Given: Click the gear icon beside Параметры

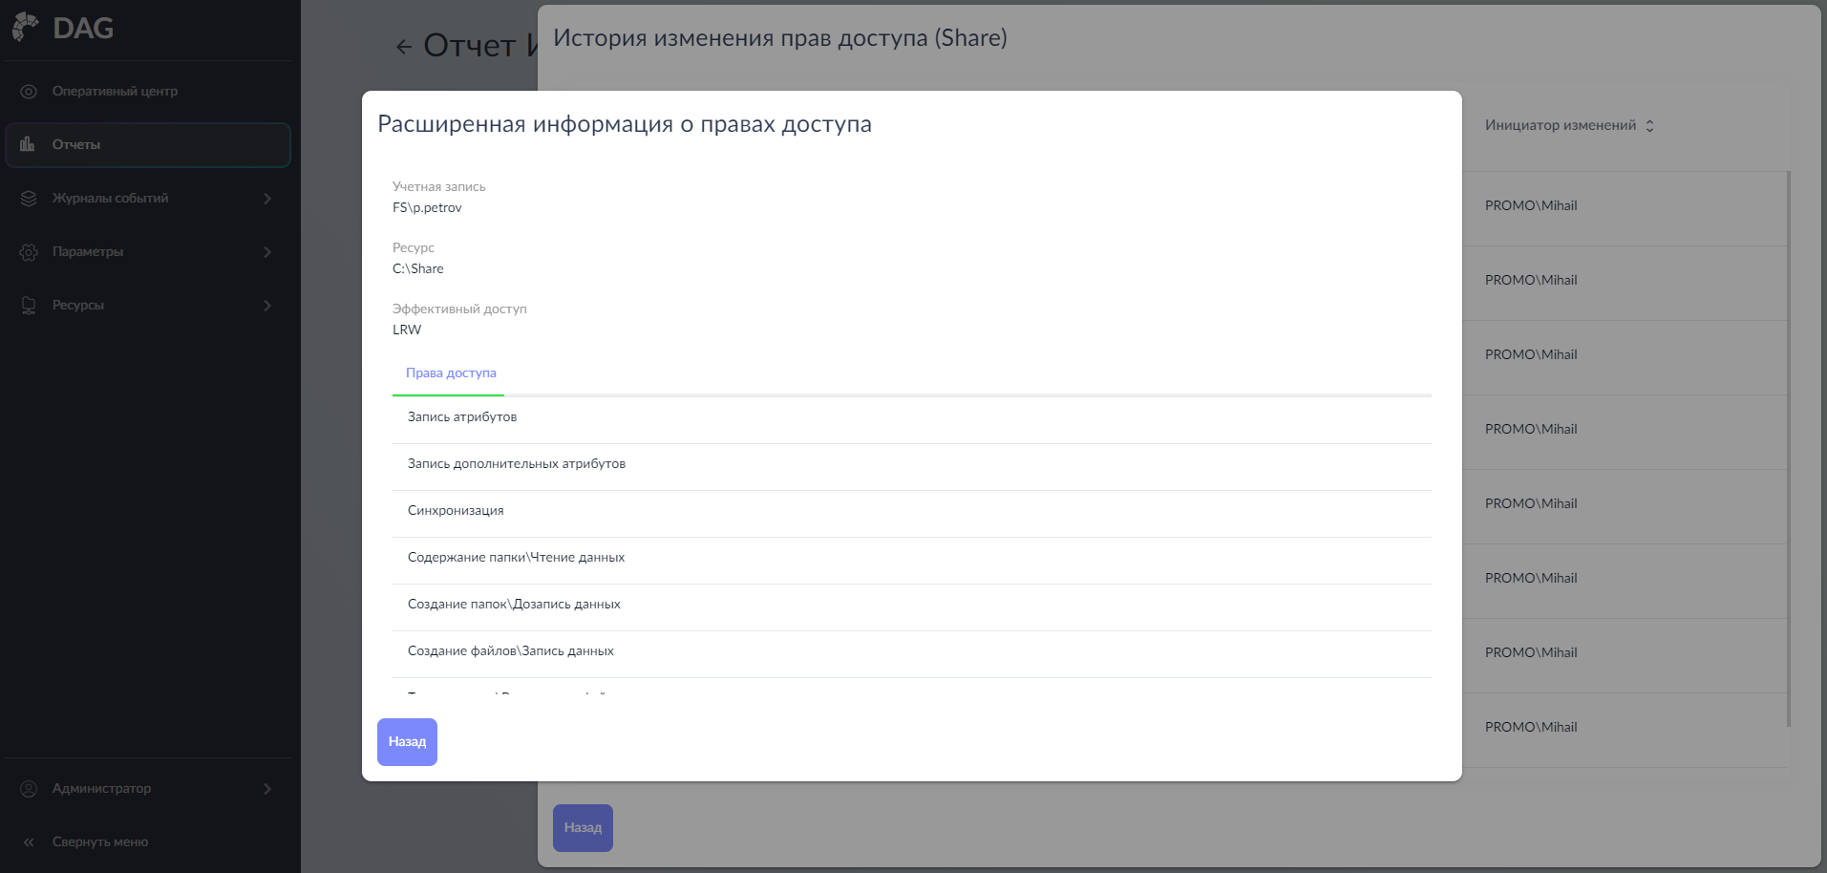Looking at the screenshot, I should click(x=29, y=252).
